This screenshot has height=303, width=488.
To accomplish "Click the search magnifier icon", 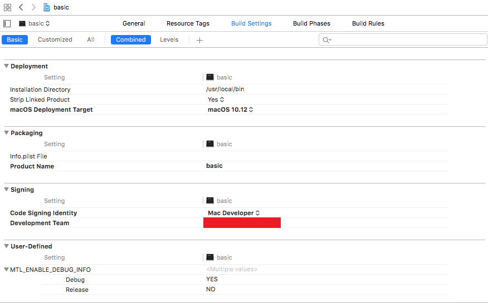I will 326,40.
